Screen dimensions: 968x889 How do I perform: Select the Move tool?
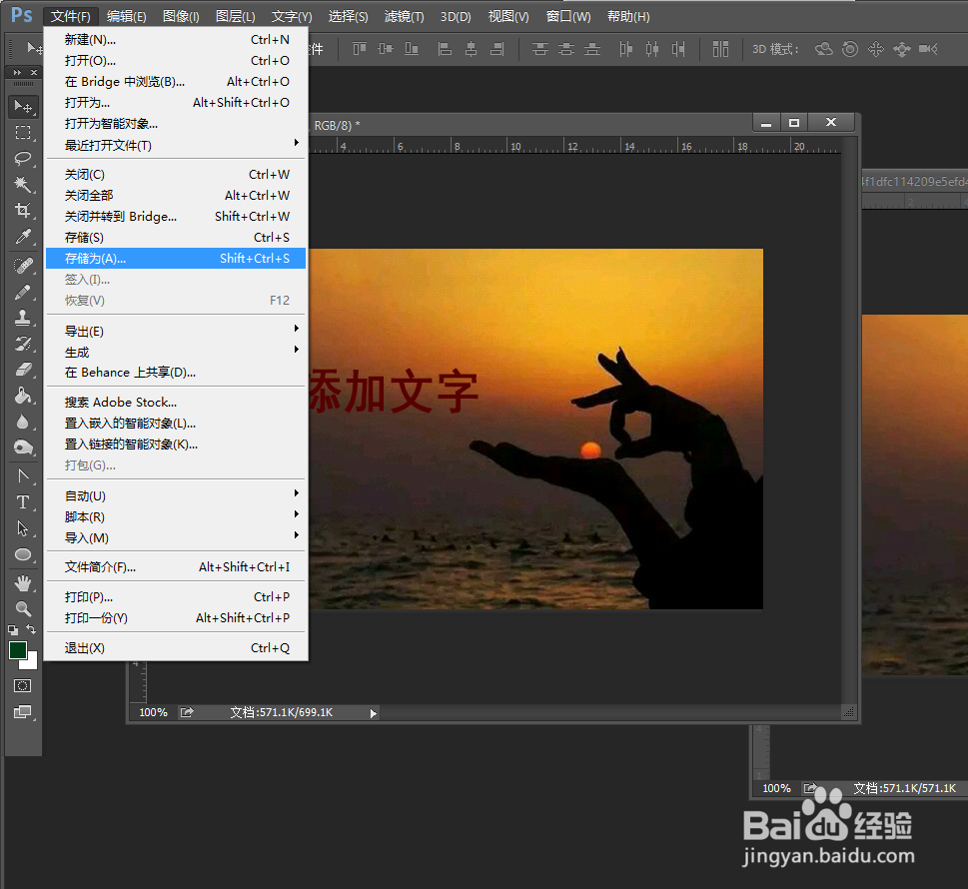click(23, 107)
